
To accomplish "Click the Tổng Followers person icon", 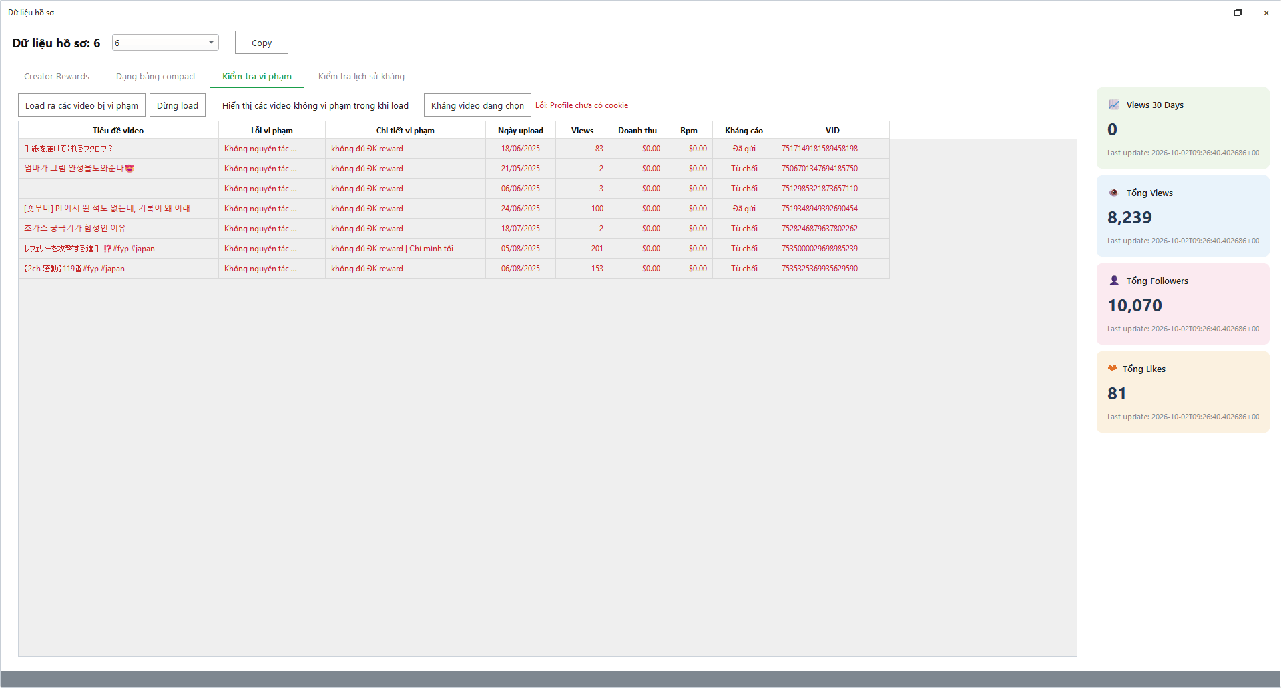I will coord(1114,281).
